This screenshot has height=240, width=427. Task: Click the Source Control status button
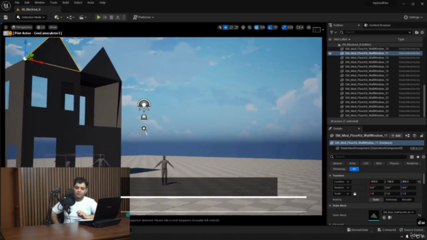(411, 230)
